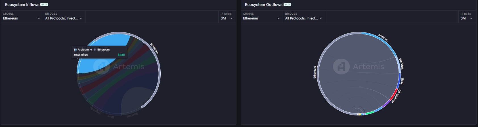The height and width of the screenshot is (127, 478).
Task: Select the StarkNet label on the Outflows chart
Action: [401, 64]
